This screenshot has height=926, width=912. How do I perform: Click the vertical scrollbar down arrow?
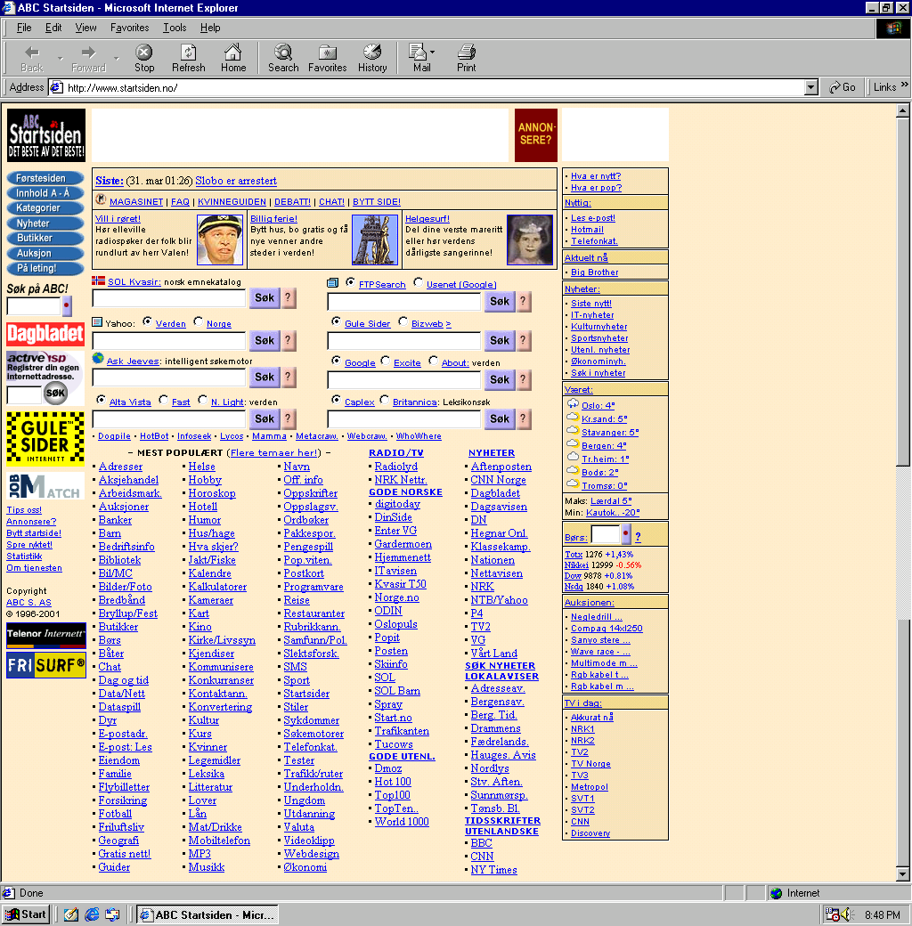point(904,875)
